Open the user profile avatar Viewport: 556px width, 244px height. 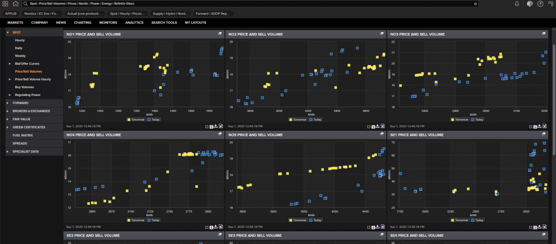530,4
